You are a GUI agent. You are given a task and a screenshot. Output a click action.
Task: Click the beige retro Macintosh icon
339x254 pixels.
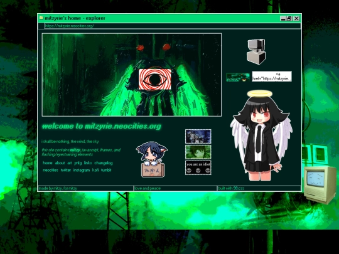(320, 185)
